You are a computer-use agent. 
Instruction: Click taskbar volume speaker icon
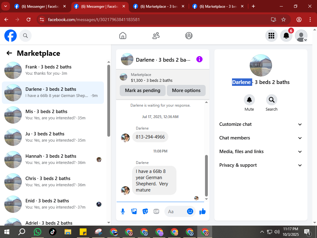[277, 232]
